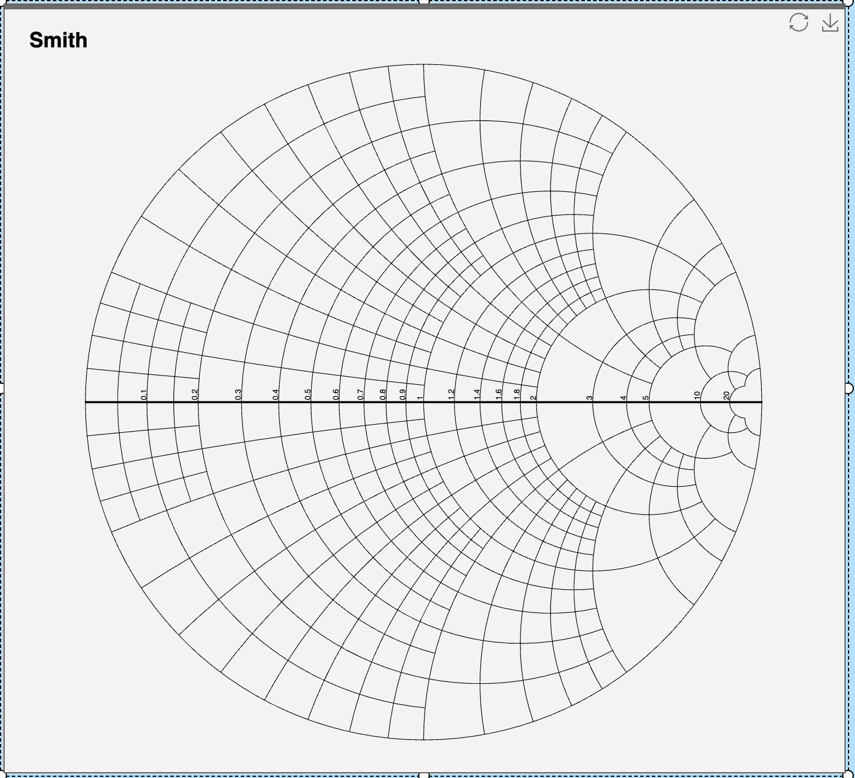855x778 pixels.
Task: Click the outer boundary circle of the chart
Action: 423,63
